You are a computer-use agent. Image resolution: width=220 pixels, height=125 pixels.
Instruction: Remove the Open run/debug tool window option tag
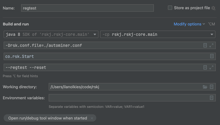[x=92, y=118]
